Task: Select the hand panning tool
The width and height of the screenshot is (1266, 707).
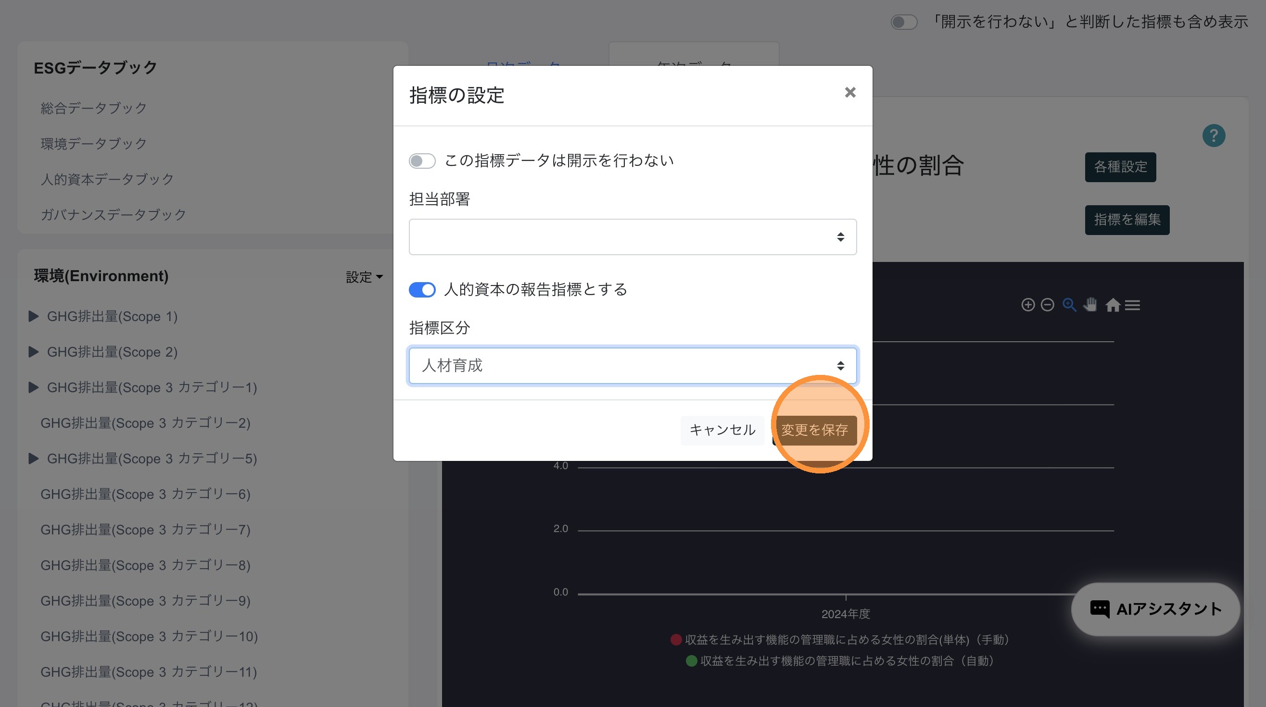Action: (x=1090, y=305)
